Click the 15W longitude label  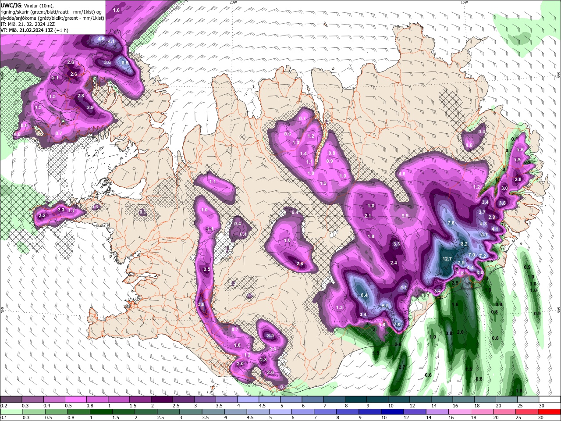[464, 2]
